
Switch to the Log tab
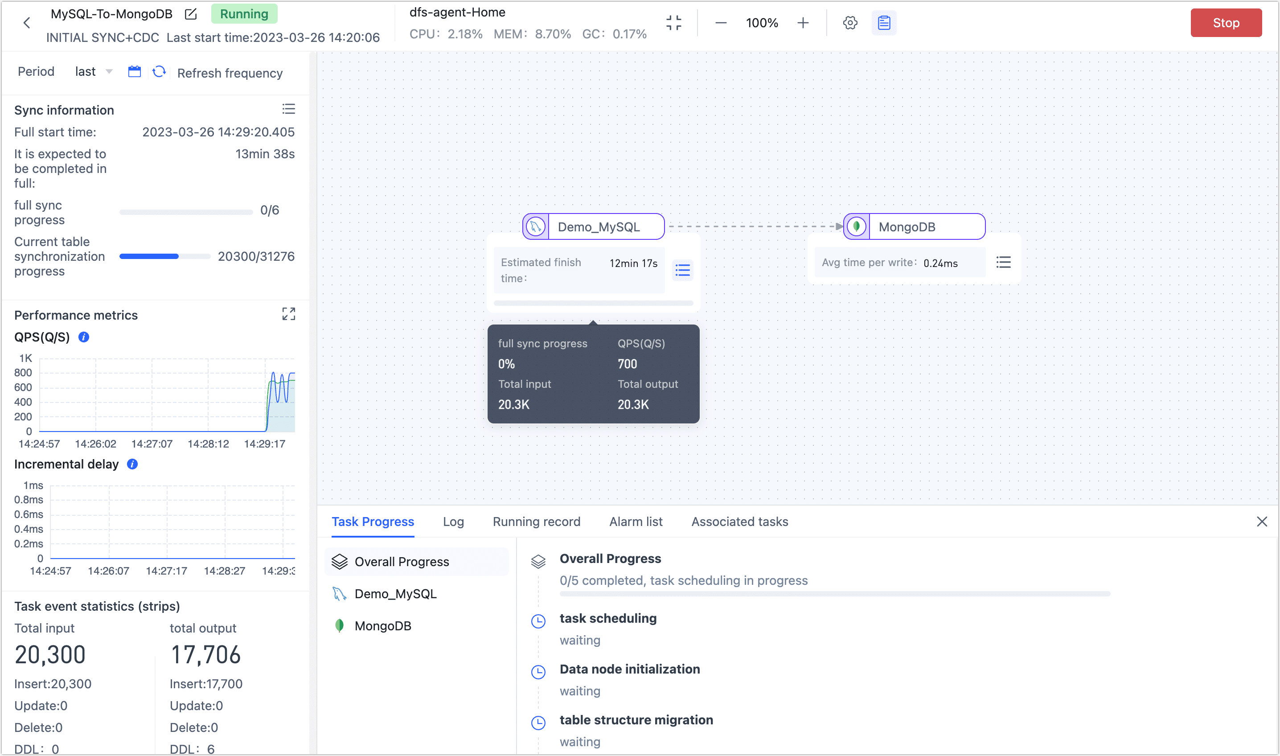453,522
